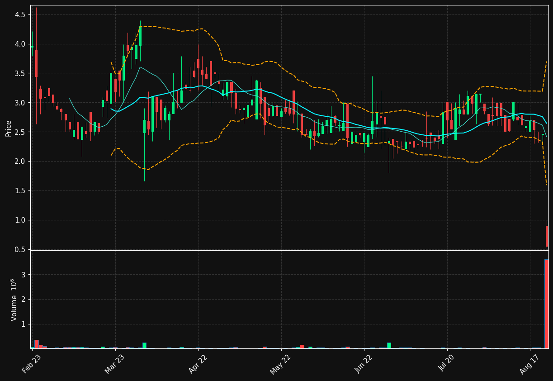This screenshot has width=553, height=381.
Task: Click the 1.5 price axis value
Action: (20, 191)
